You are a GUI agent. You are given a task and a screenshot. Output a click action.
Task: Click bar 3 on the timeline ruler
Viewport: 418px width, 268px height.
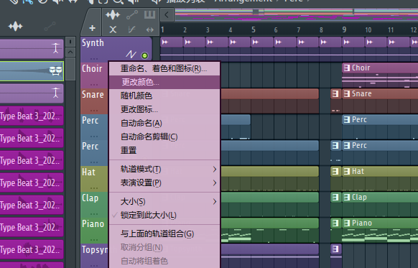[208, 30]
